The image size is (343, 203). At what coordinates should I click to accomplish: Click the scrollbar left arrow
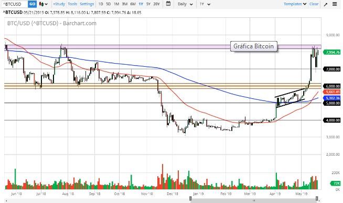6,201
